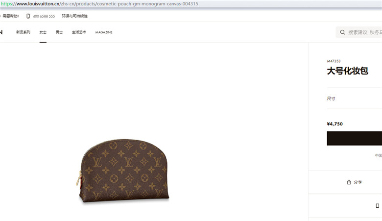
Task: Click the price ¥4,750
Action: [x=334, y=124]
